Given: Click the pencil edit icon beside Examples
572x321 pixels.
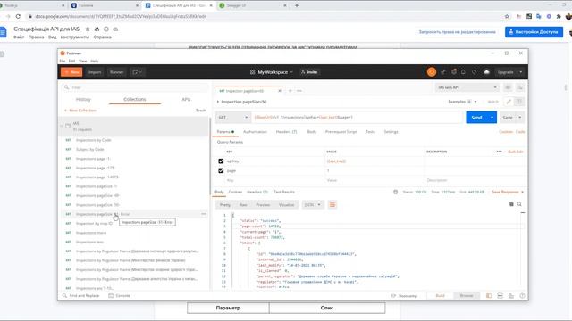Looking at the screenshot, I should [x=509, y=102].
